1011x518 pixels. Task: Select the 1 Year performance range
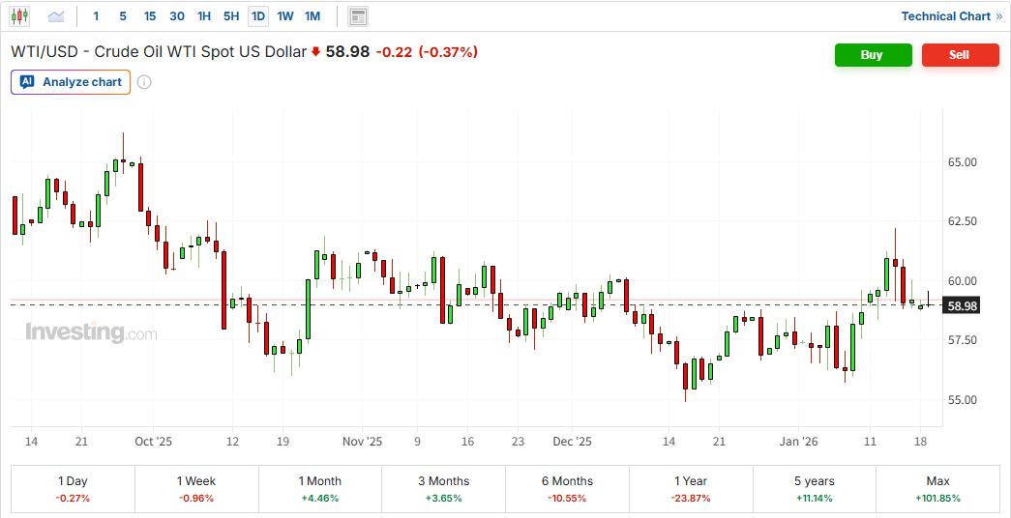coord(691,489)
